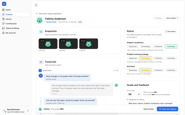Click the Transcript section icon
185x115 pixels.
(x=41, y=62)
